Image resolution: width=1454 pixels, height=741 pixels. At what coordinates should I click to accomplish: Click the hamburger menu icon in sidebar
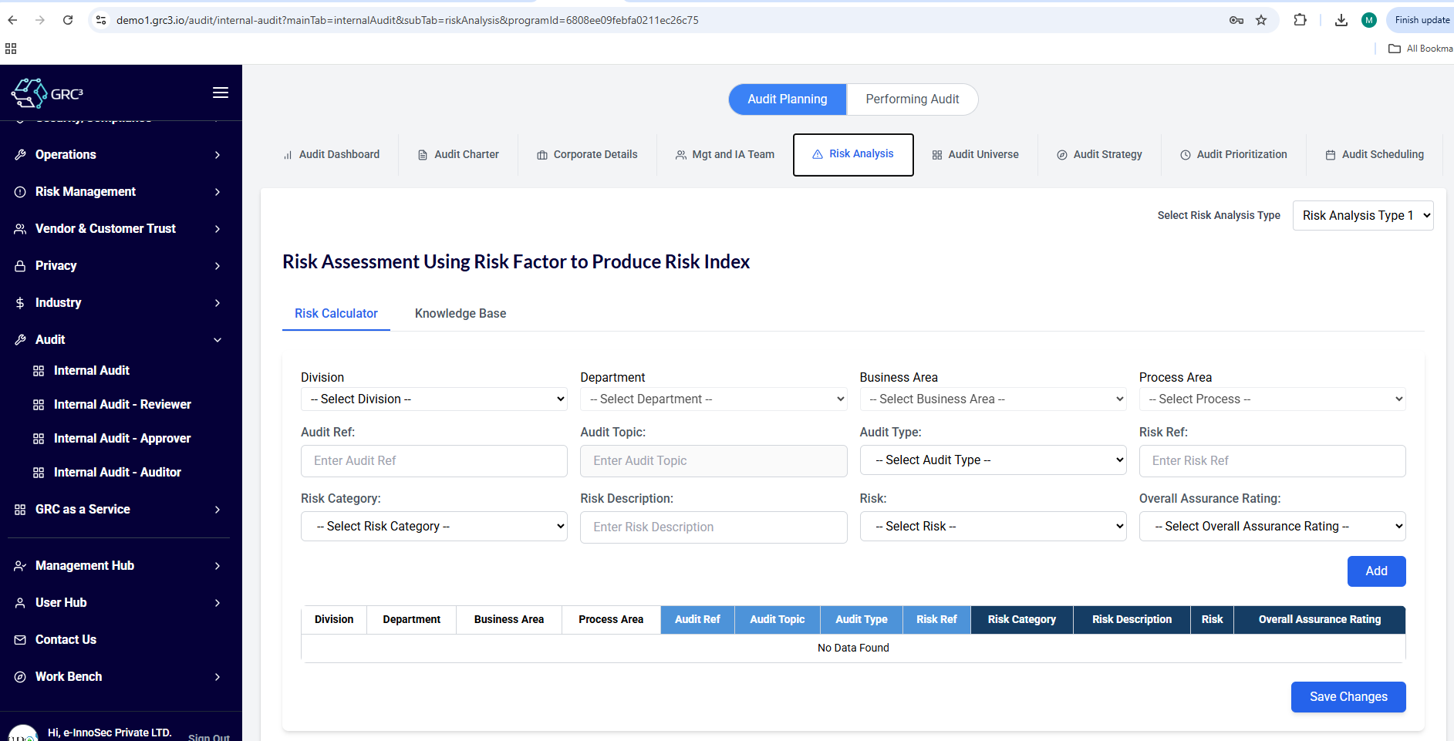(220, 93)
